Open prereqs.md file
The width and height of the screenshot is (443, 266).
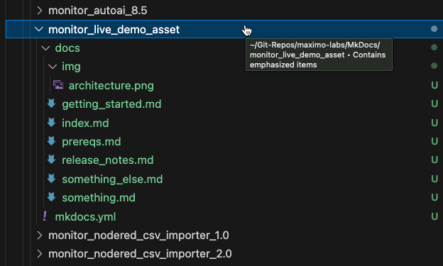(92, 142)
